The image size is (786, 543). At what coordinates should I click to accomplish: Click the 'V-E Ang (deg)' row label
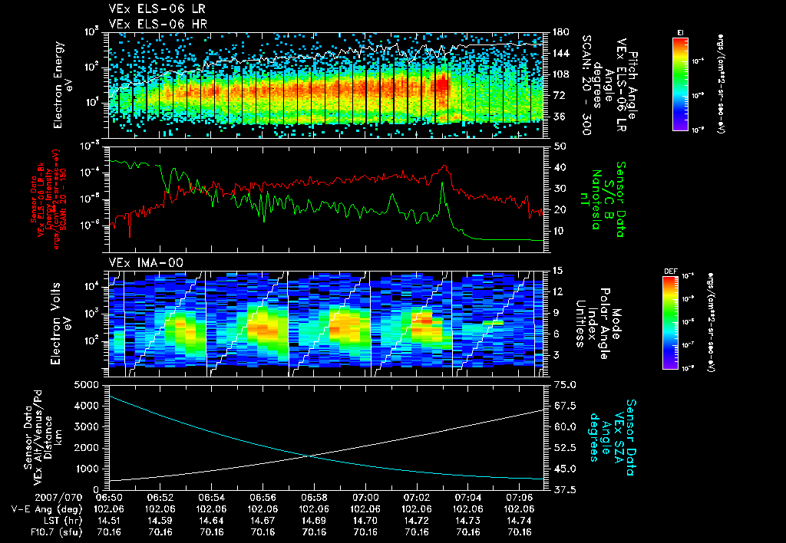pos(47,509)
